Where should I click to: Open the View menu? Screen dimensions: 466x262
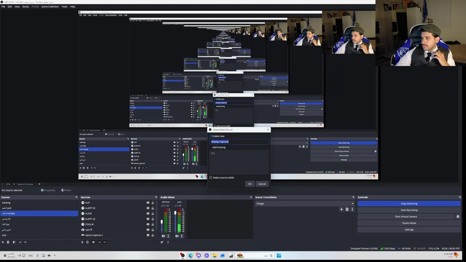(x=17, y=7)
